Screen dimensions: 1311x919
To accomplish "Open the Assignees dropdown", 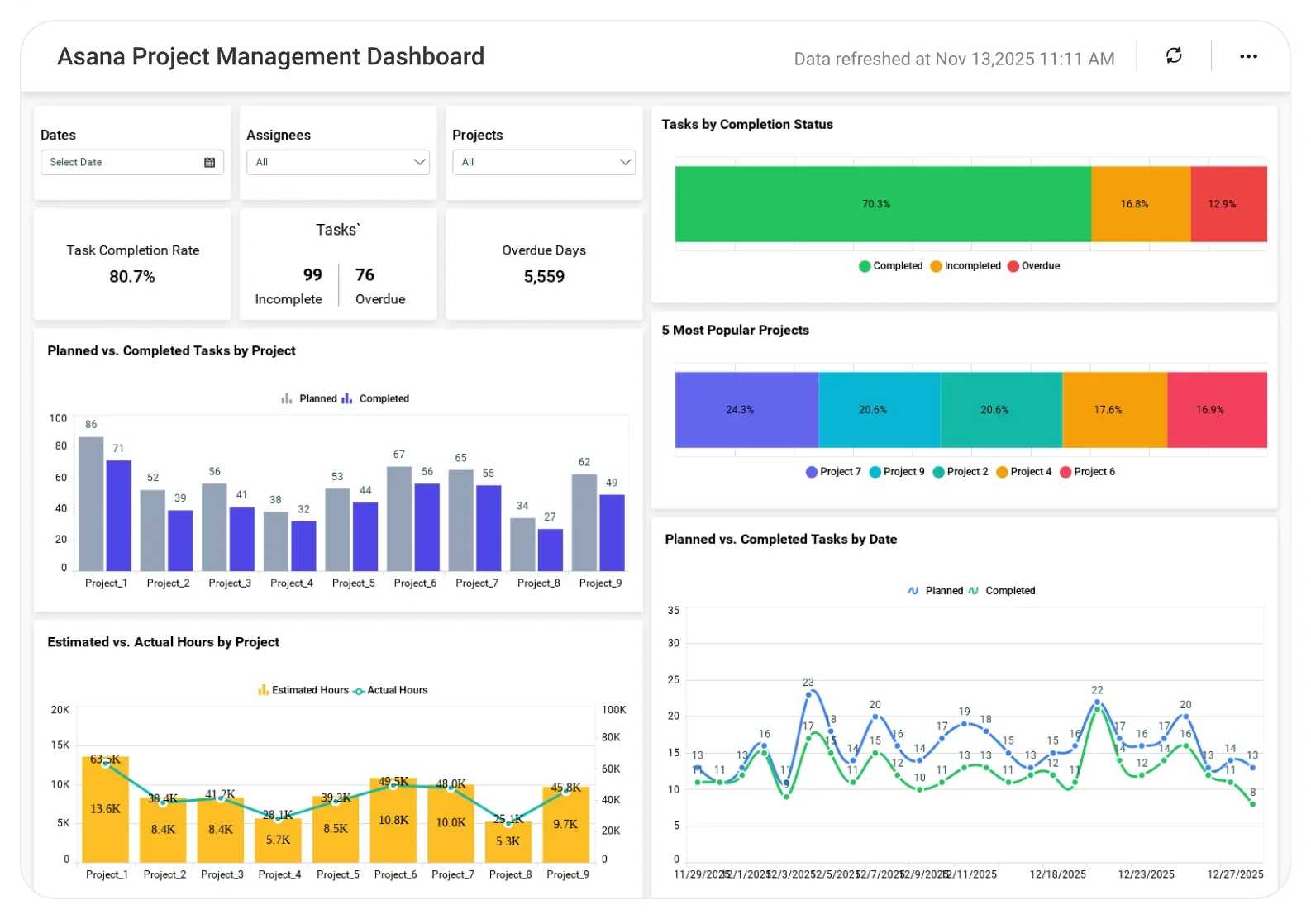I will [337, 162].
